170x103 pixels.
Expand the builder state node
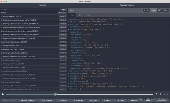[x=69, y=29]
